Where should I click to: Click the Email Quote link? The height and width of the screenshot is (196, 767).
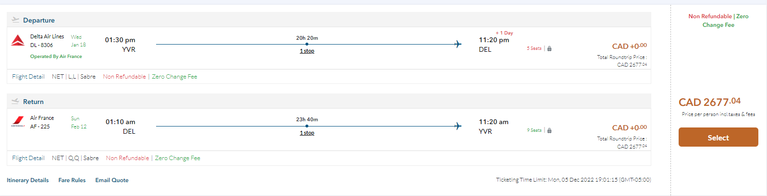pyautogui.click(x=112, y=180)
